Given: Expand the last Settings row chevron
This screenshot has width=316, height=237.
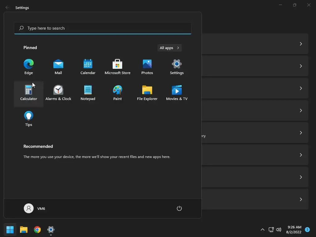Looking at the screenshot, I should coord(301,199).
